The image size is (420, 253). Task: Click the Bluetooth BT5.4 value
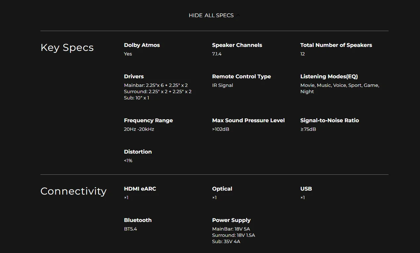pos(131,229)
